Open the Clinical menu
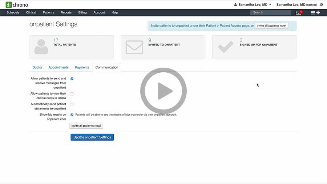This screenshot has width=327, height=184. click(31, 12)
